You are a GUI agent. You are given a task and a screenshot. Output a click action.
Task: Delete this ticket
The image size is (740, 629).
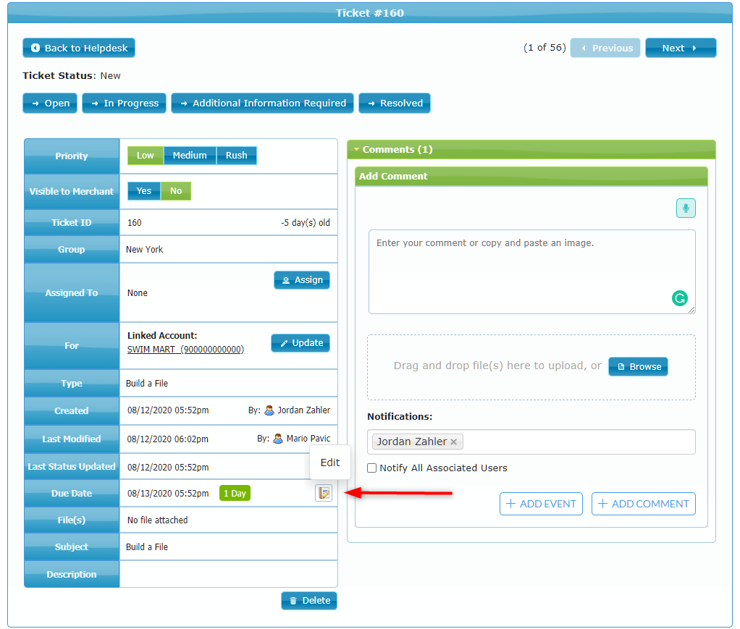[309, 600]
